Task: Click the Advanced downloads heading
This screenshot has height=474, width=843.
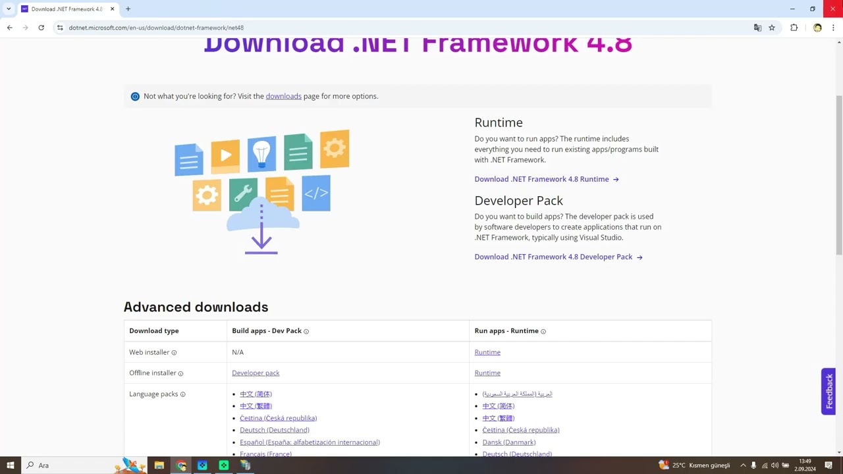Action: pyautogui.click(x=196, y=307)
